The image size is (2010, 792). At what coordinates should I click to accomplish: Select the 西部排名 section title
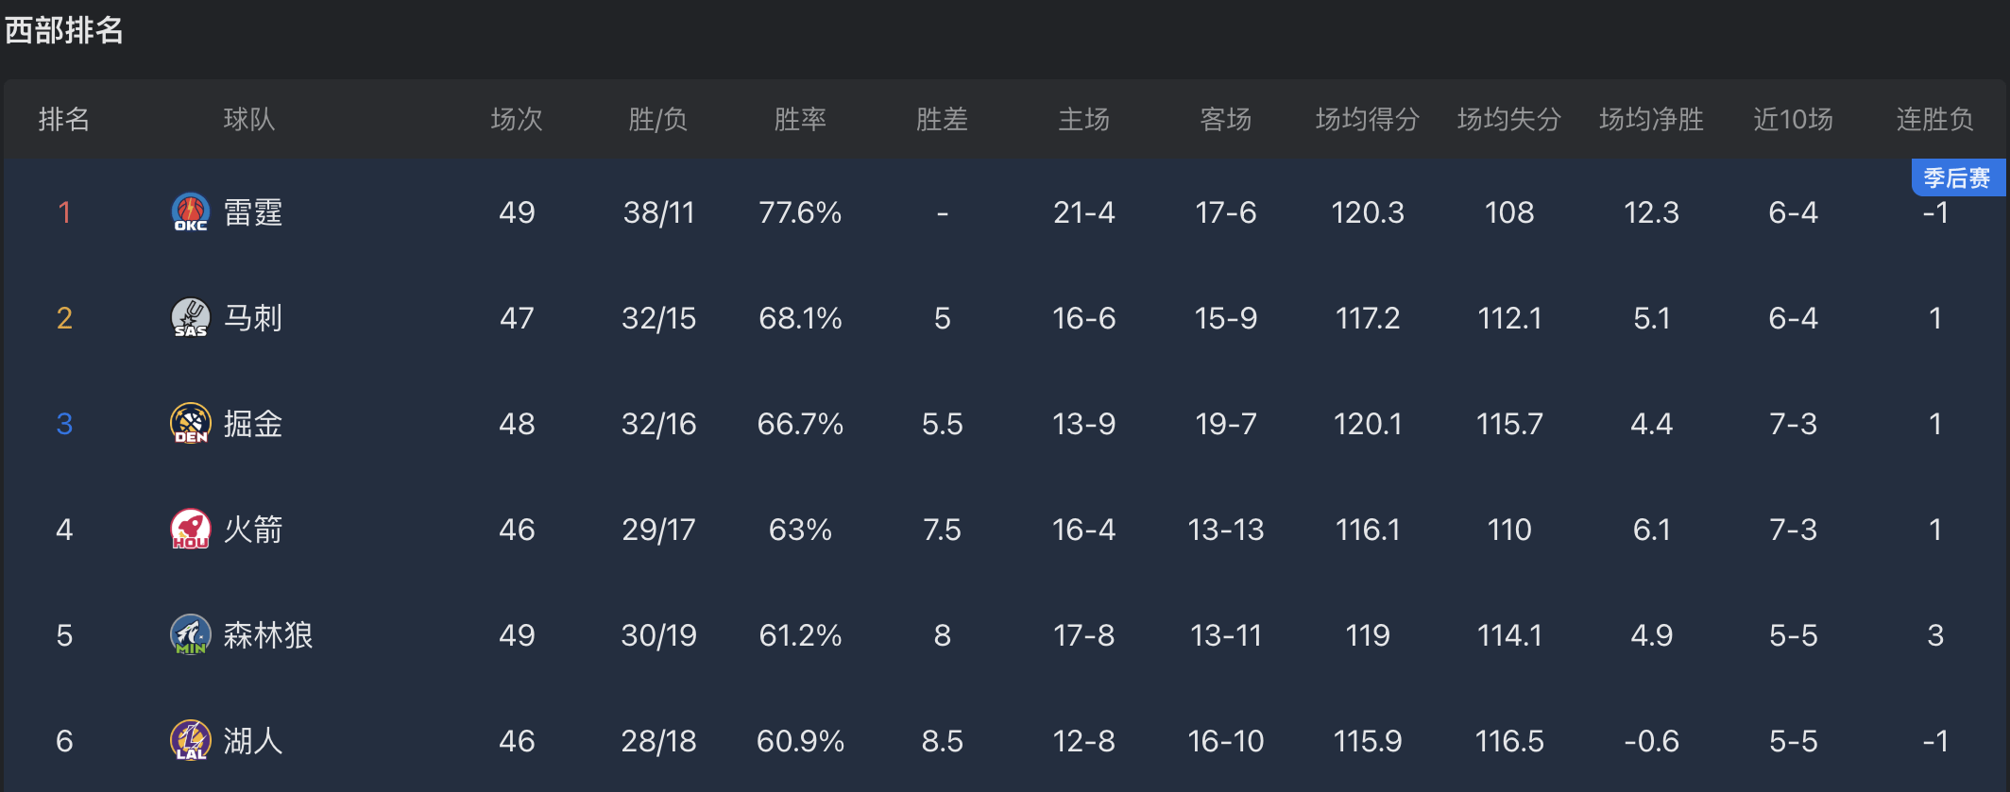(x=64, y=30)
